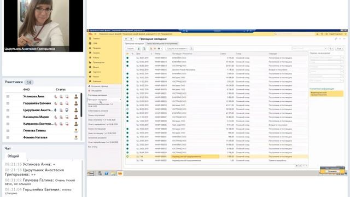Select the yellow highlighted row near the table bottom
Image resolution: width=350 pixels, height=197 pixels.
coord(217,157)
